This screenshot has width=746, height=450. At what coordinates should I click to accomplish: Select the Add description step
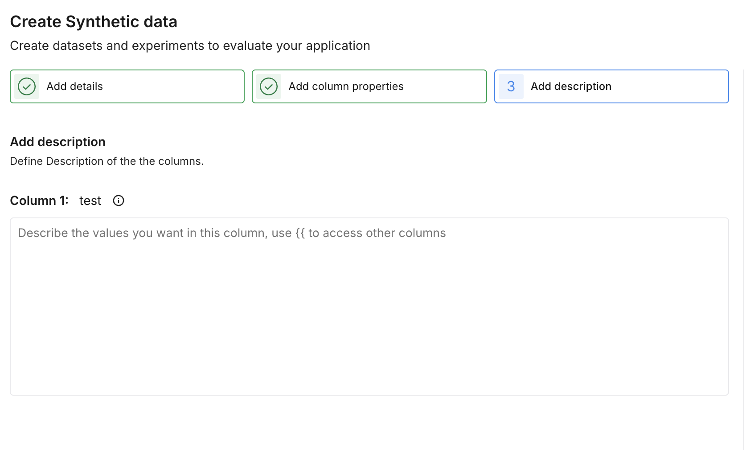click(611, 86)
